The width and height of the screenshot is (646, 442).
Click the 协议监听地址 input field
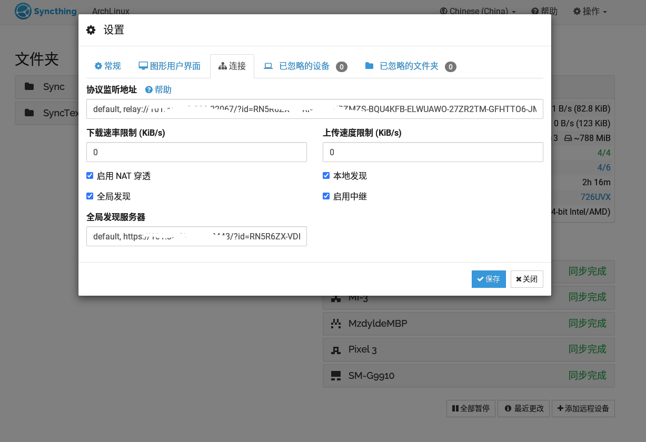315,109
